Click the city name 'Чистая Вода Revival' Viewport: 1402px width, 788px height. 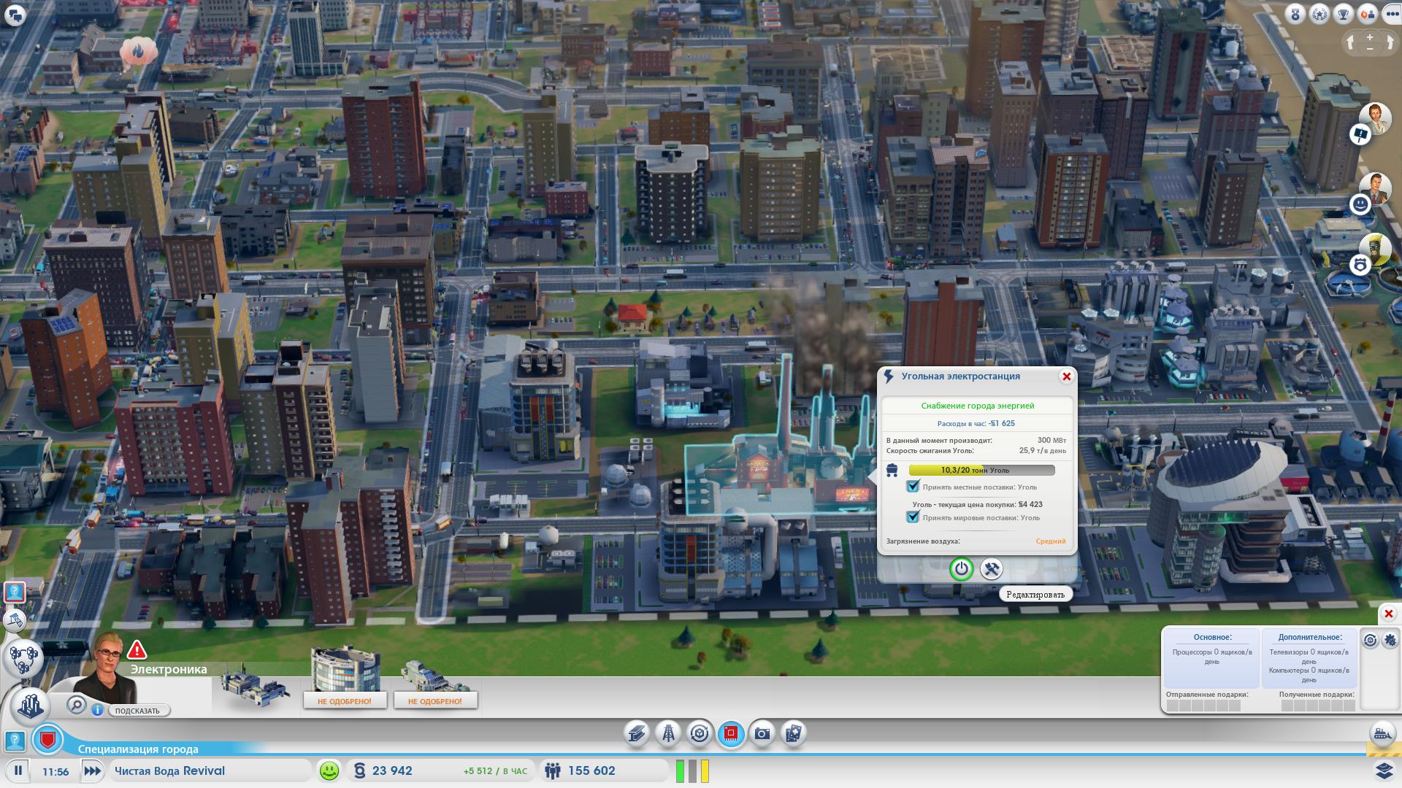(169, 770)
